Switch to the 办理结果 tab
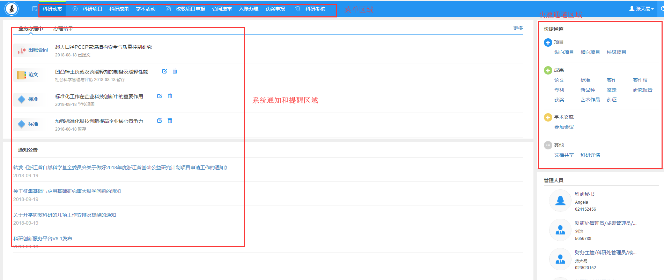 [63, 29]
